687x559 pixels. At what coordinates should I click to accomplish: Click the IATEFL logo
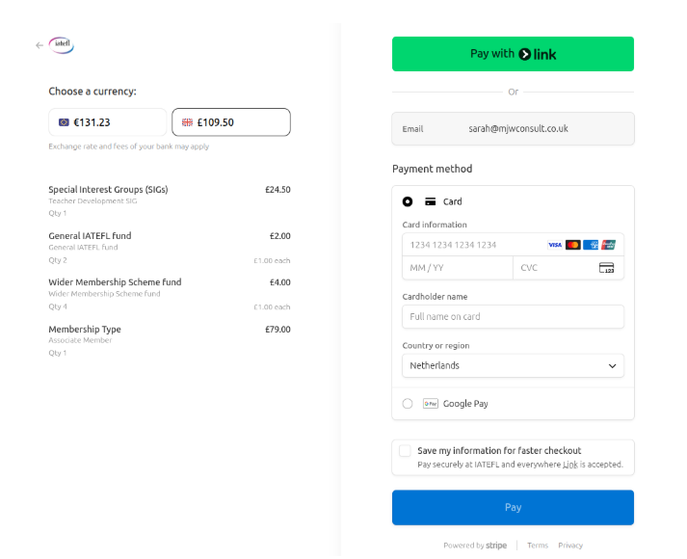pyautogui.click(x=61, y=44)
